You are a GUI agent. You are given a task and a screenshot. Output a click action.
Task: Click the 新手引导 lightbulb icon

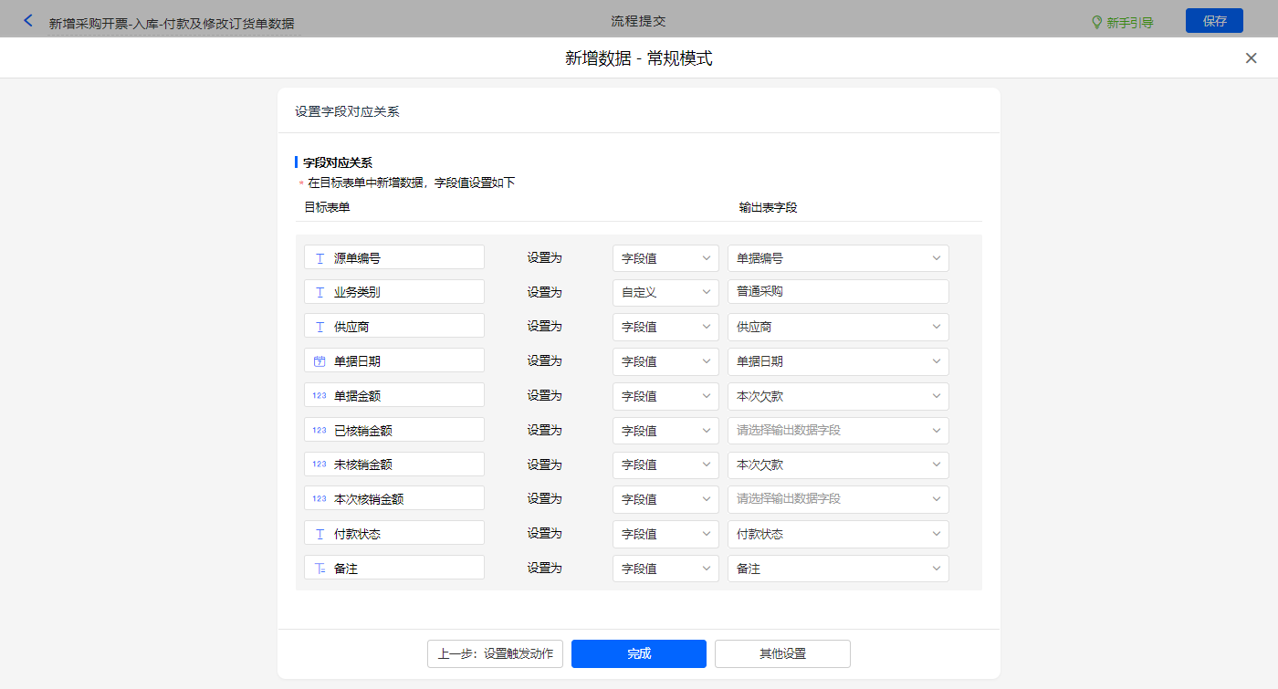pyautogui.click(x=1097, y=22)
